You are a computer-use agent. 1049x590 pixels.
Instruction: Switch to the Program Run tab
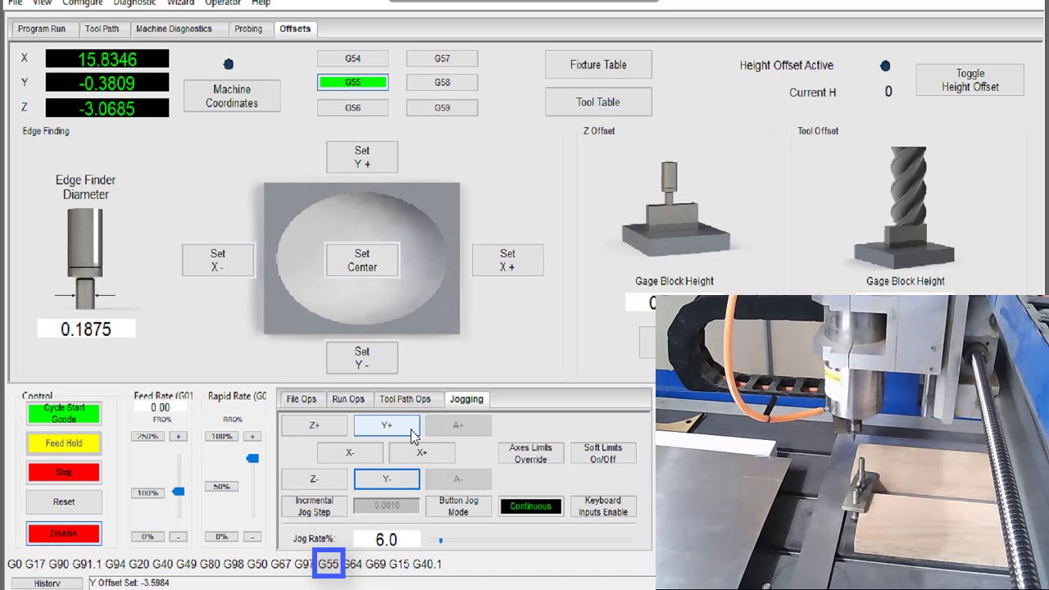42,29
